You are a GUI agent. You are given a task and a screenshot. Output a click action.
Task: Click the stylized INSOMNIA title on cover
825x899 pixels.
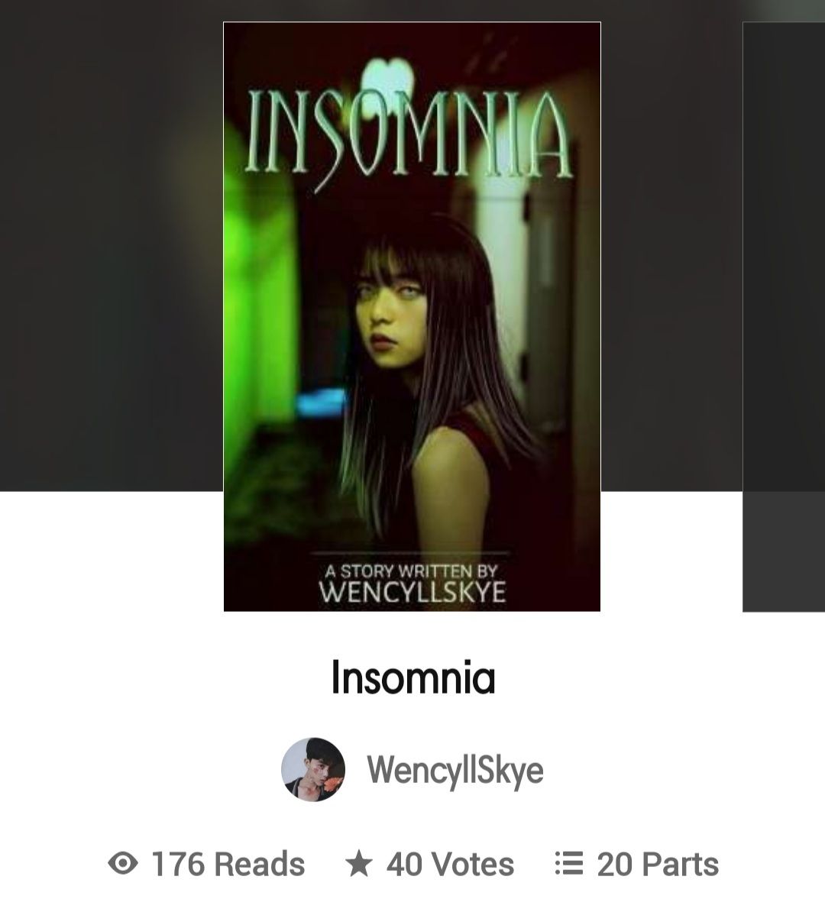409,134
